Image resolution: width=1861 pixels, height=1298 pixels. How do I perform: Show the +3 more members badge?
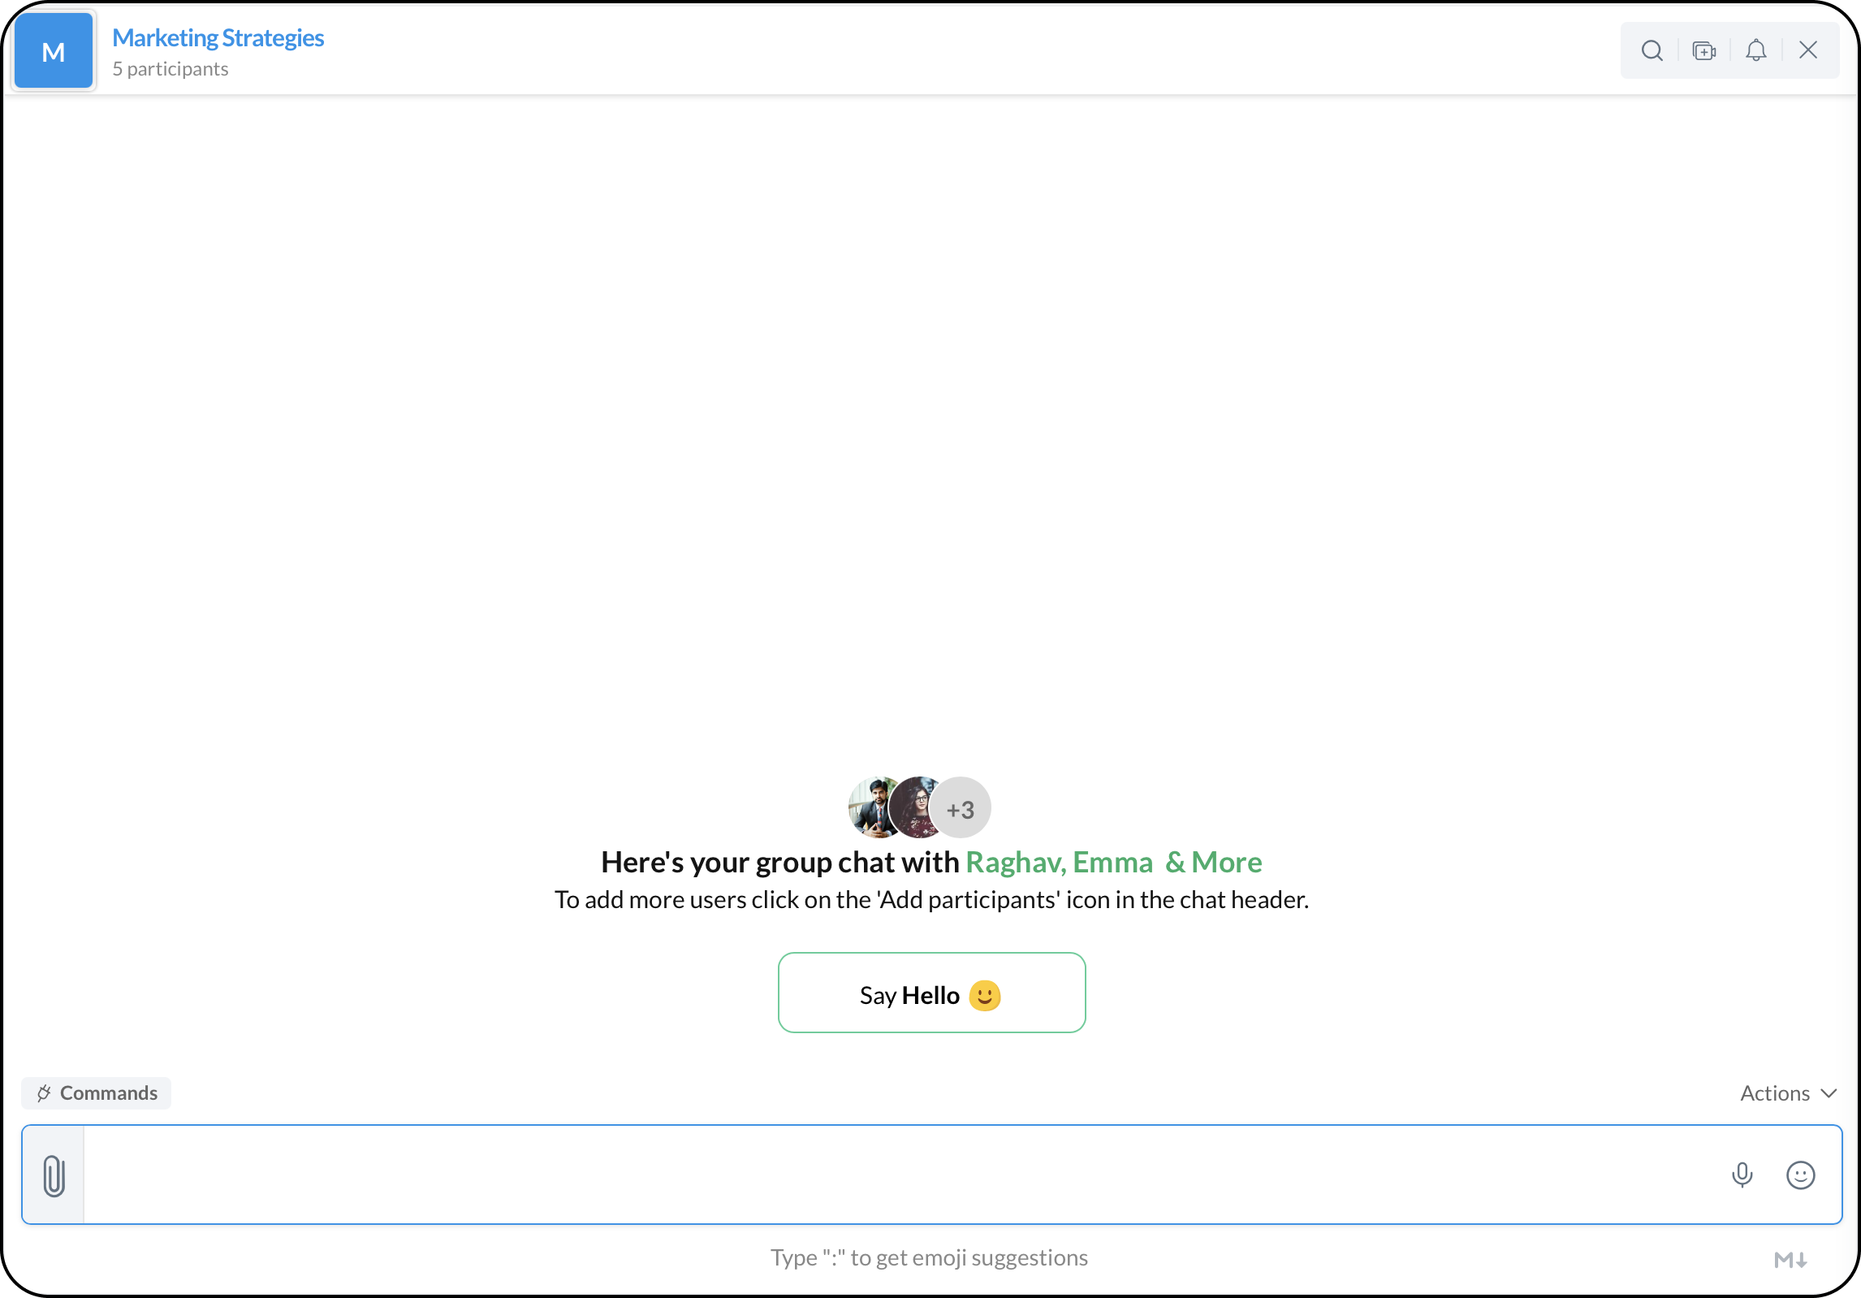961,809
